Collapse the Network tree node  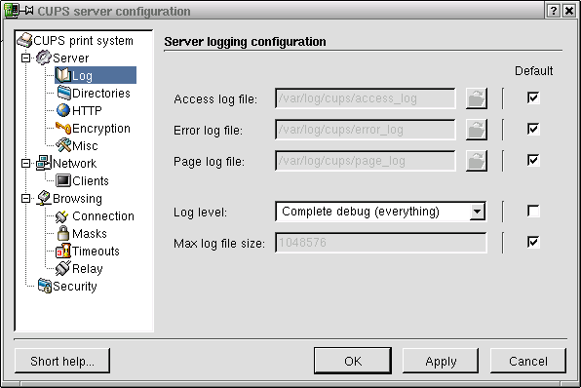click(25, 164)
